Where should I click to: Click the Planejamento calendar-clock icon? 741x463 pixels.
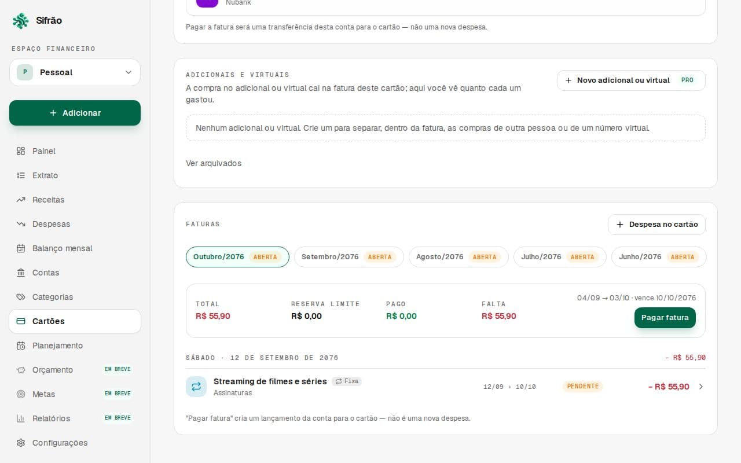click(21, 346)
